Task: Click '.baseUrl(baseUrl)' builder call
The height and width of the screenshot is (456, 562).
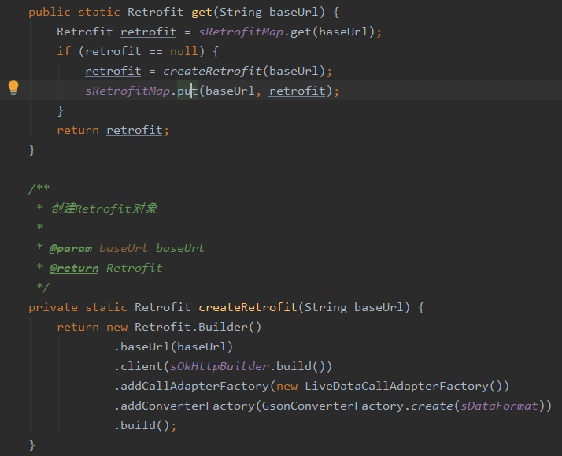Action: pyautogui.click(x=173, y=347)
